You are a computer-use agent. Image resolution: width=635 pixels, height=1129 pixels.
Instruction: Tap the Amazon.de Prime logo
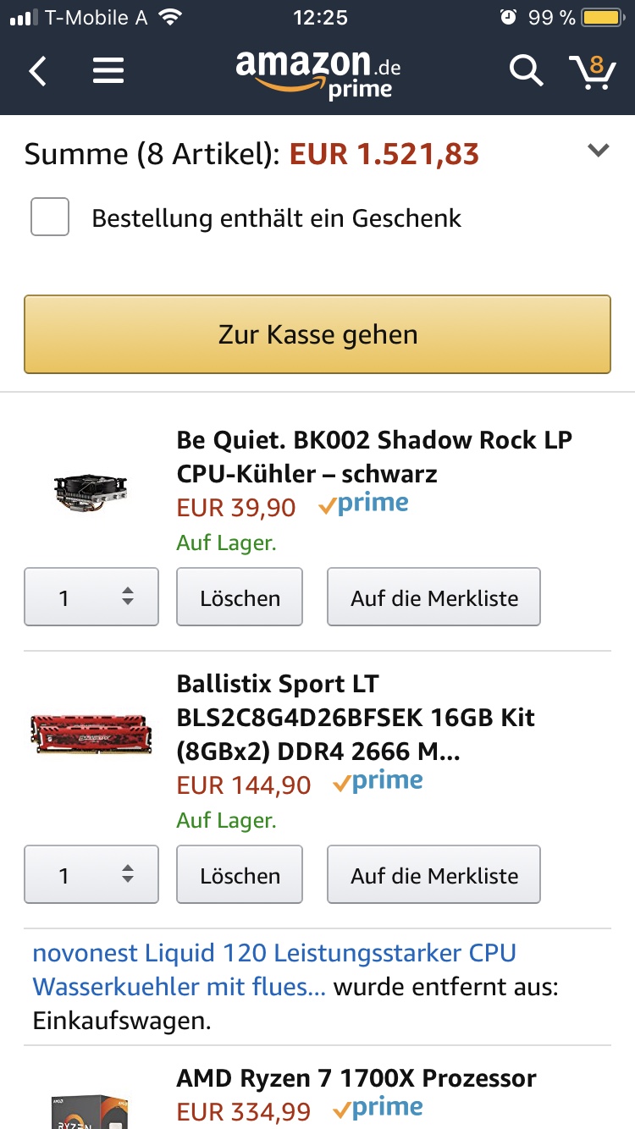click(x=317, y=71)
